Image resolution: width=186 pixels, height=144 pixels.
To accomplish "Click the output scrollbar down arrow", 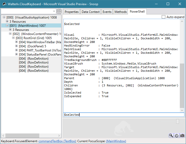I will pyautogui.click(x=182, y=110).
